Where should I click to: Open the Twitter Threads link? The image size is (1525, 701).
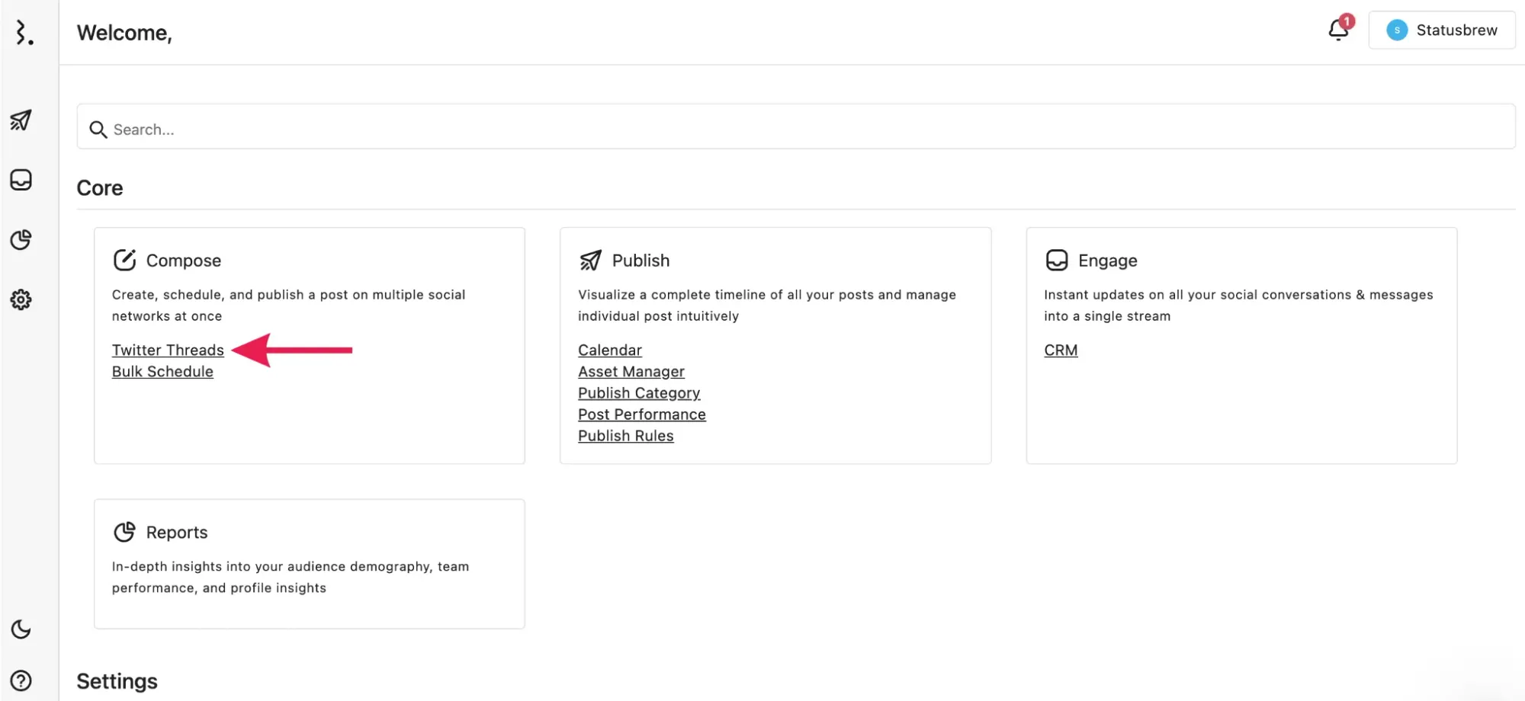168,350
